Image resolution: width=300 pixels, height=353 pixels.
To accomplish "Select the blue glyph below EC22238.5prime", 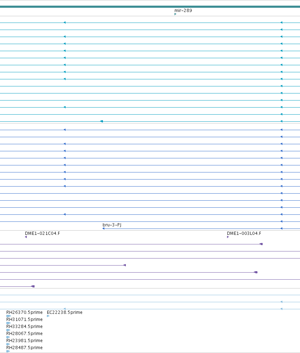I will pos(48,316).
